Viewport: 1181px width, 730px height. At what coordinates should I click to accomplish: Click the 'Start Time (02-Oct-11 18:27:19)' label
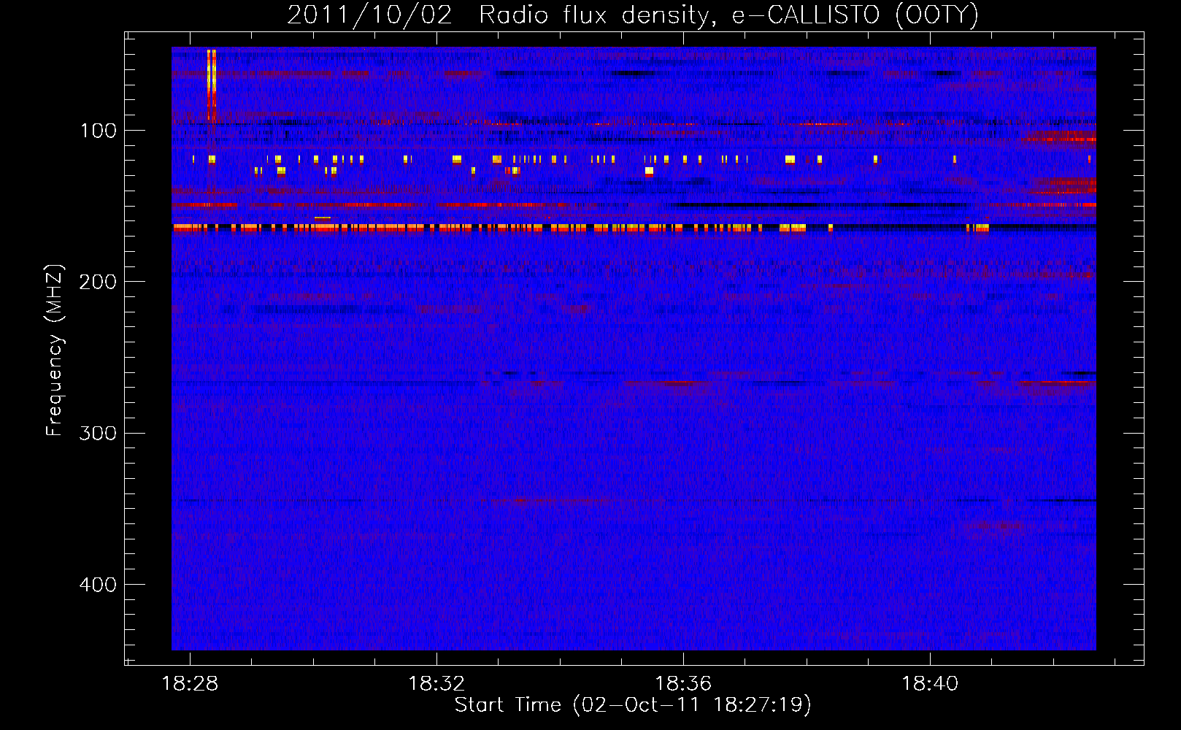[x=633, y=705]
